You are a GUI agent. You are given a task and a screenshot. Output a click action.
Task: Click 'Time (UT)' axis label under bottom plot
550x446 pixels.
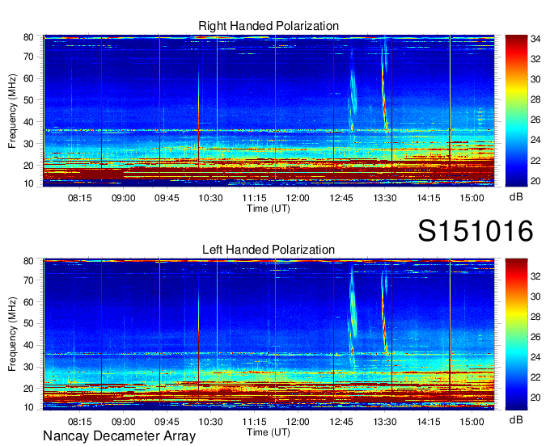pos(269,432)
